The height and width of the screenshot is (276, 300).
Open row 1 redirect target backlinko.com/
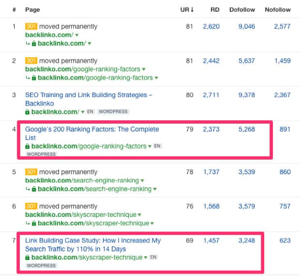(62, 44)
